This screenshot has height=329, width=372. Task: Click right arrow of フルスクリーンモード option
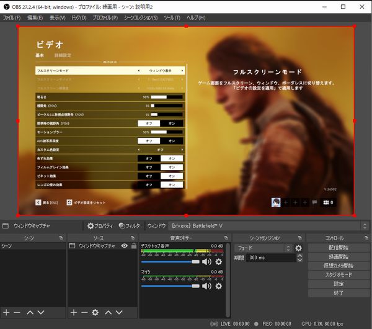coord(182,71)
